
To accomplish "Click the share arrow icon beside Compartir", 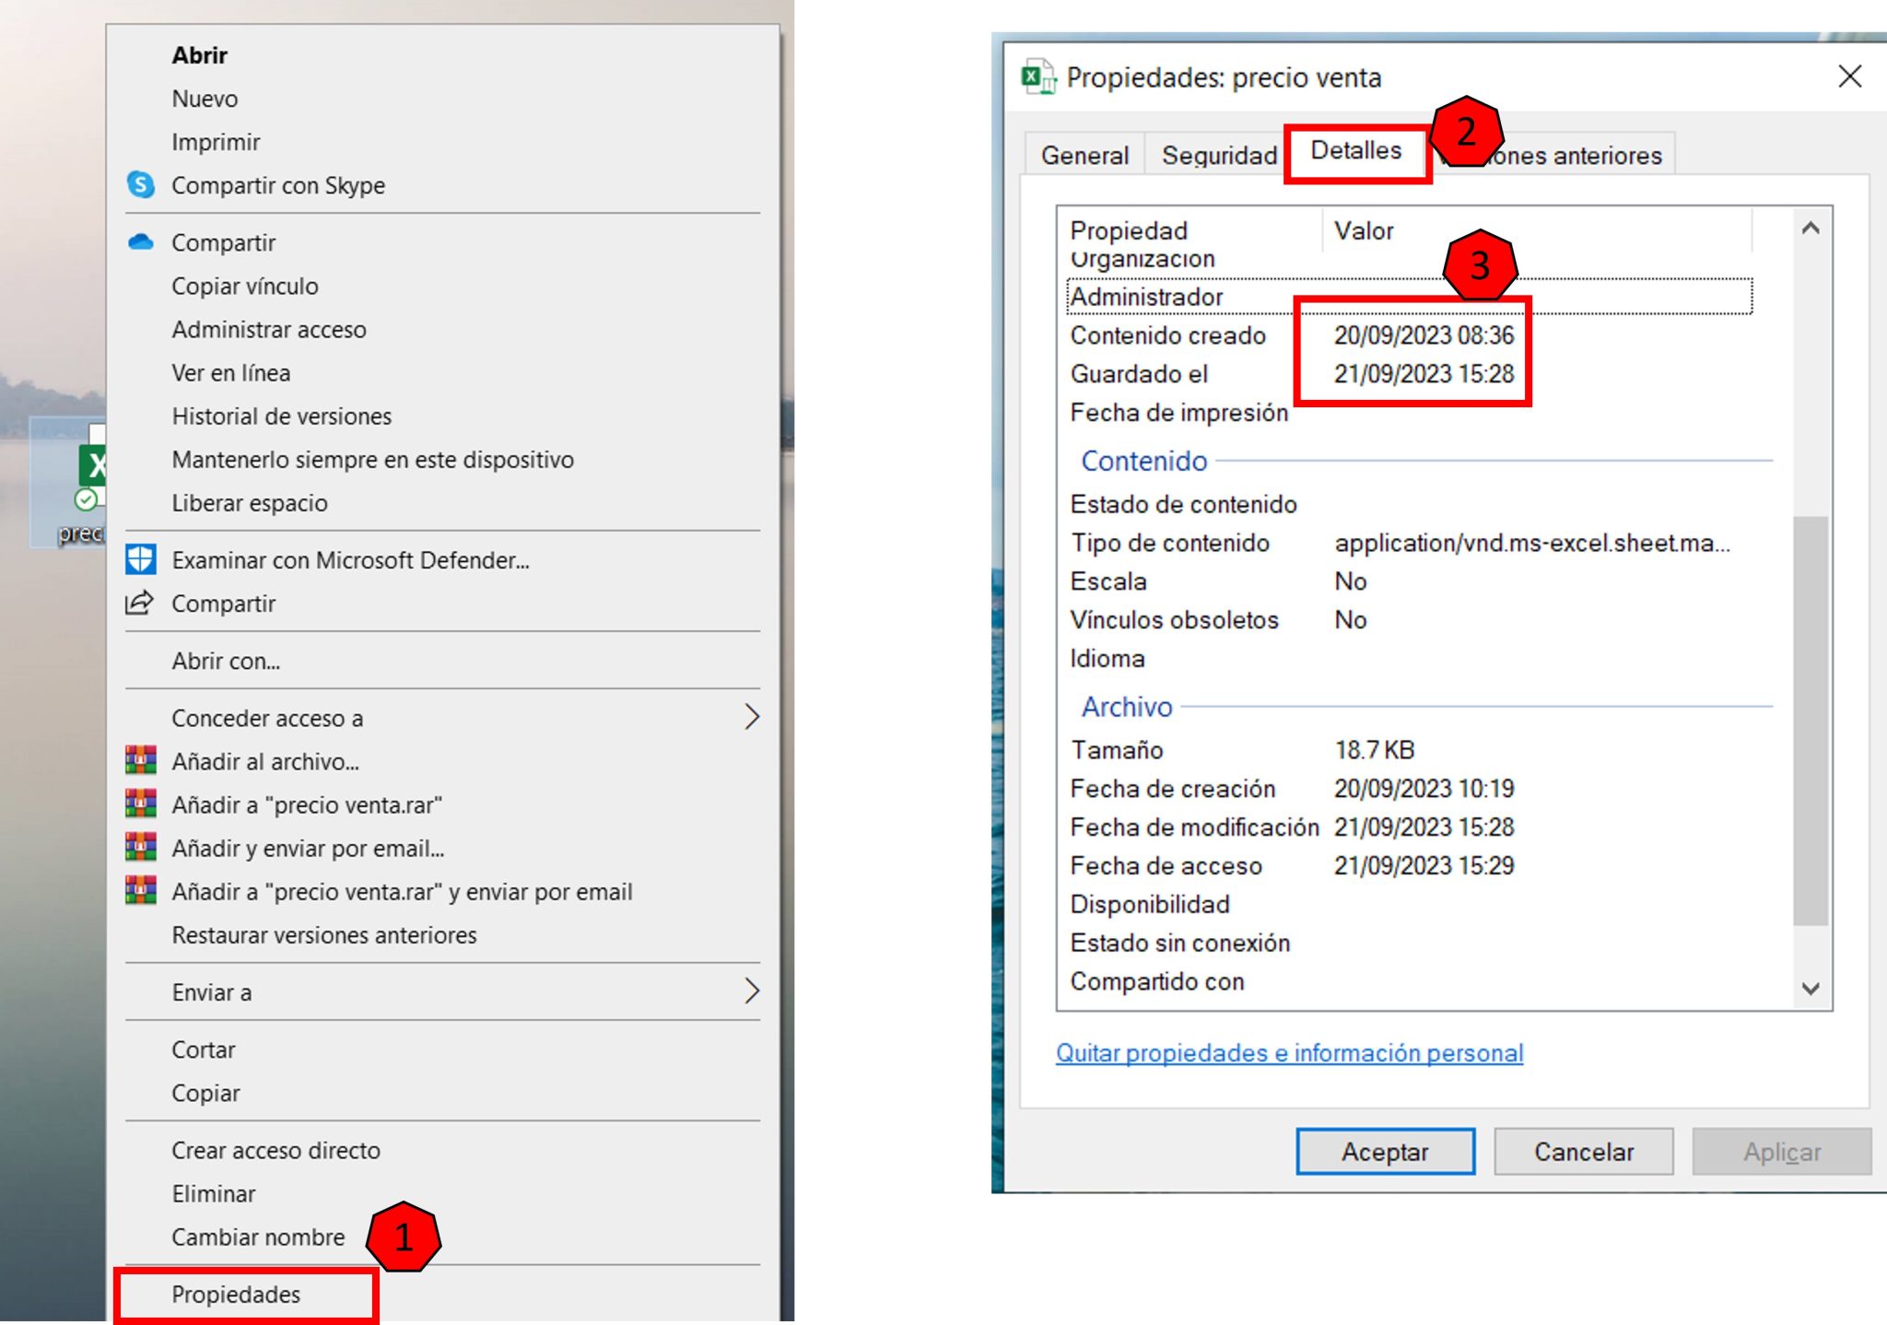I will 139,603.
